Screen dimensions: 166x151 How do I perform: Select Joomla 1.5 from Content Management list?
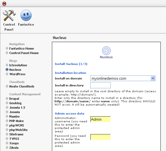pos(17,108)
